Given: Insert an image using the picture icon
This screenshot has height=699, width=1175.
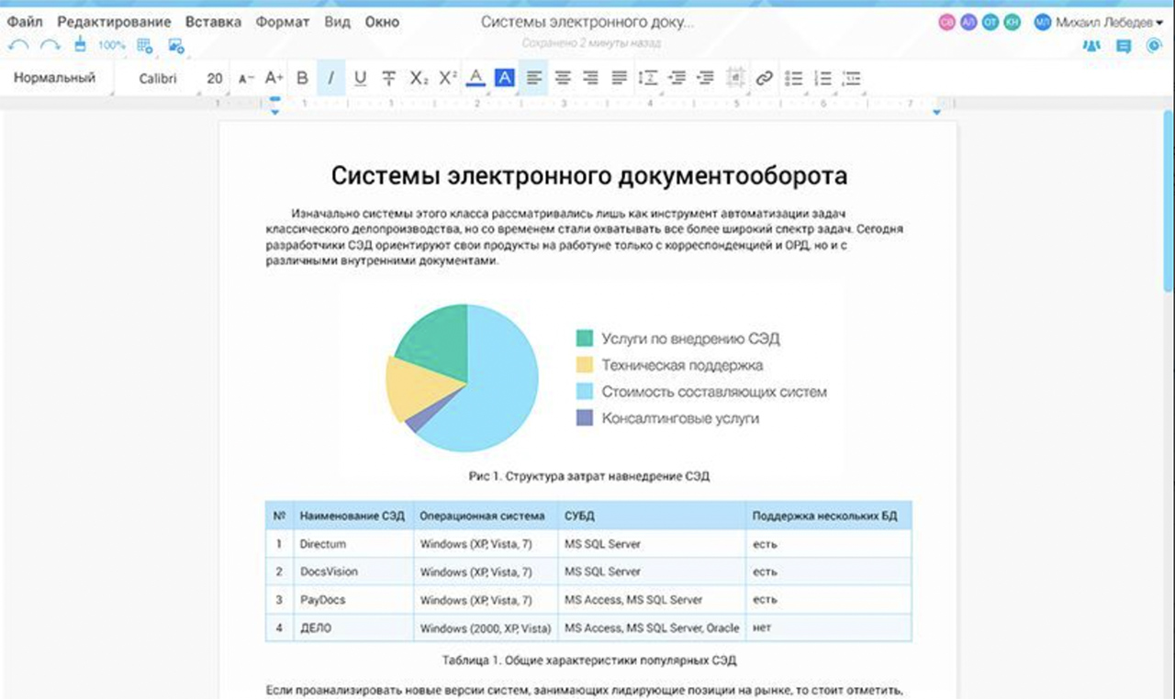Looking at the screenshot, I should [176, 45].
